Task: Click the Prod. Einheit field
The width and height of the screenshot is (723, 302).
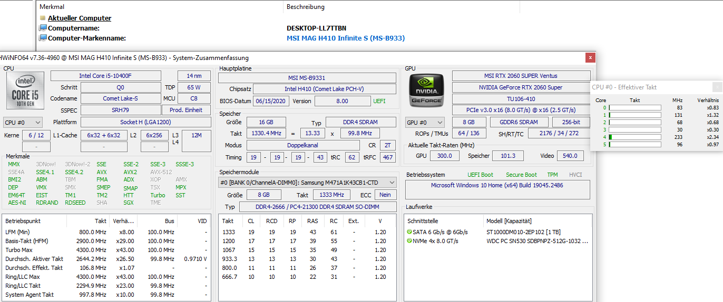Action: click(x=186, y=110)
